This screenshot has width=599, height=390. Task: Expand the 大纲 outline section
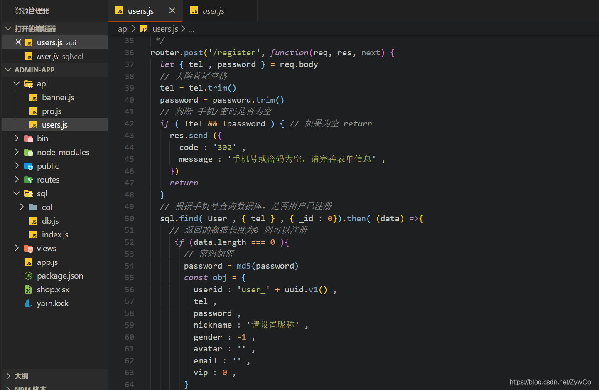8,376
